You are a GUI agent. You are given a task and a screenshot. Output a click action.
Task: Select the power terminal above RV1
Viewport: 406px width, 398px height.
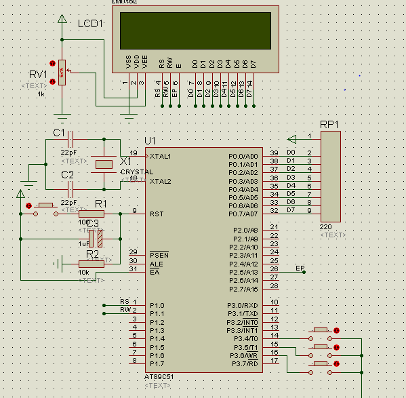[62, 18]
